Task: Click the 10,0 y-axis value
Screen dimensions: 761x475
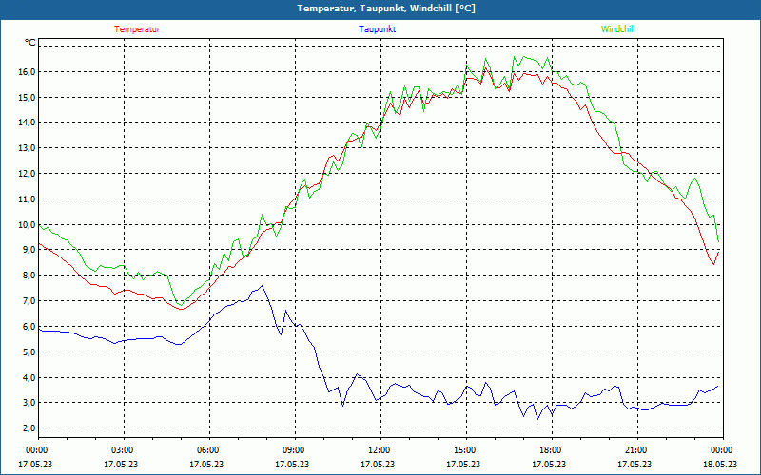Action: point(28,224)
